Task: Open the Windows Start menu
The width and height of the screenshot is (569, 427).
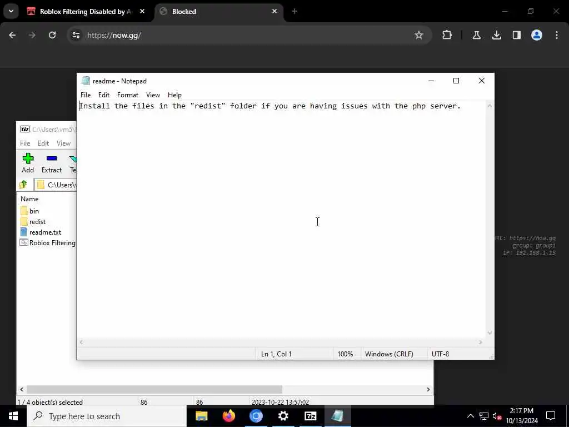Action: 13,416
